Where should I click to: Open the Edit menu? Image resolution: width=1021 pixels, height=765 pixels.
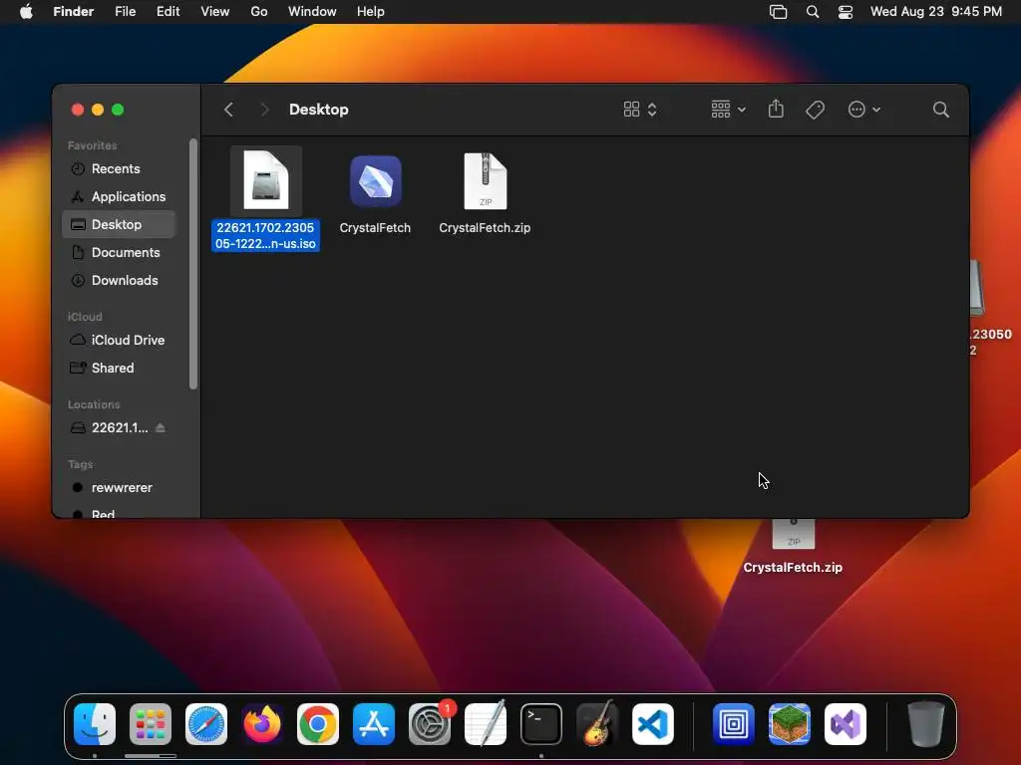(168, 12)
